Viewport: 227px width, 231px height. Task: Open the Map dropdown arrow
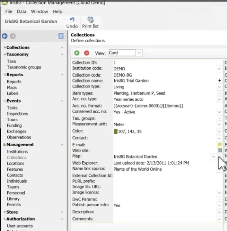[214, 156]
